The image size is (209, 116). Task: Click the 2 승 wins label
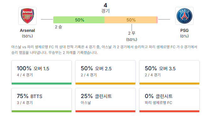coord(58,27)
